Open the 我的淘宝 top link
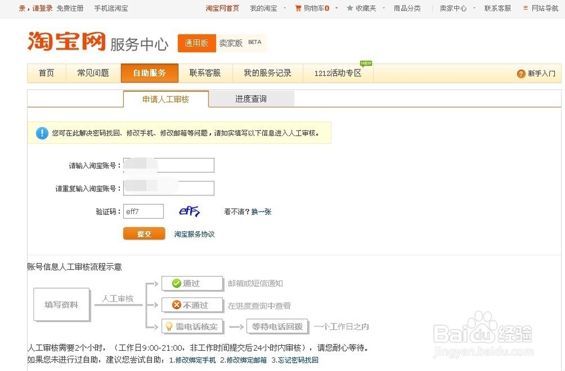 click(263, 8)
